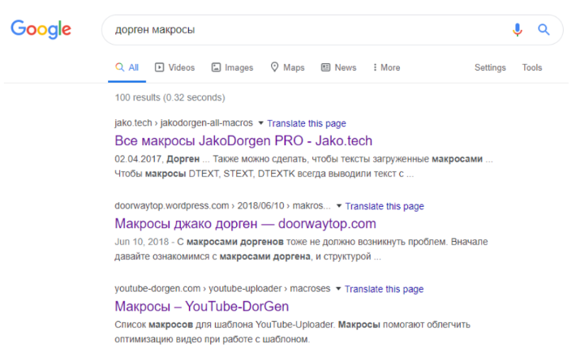
Task: Expand dropdown arrow beside doorwaytop.wordpress.com URL
Action: point(338,206)
